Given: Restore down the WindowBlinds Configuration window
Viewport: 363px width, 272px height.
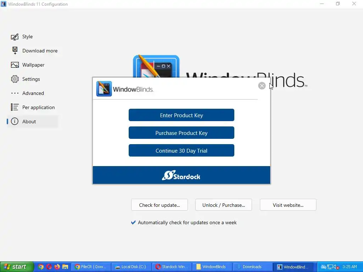Looking at the screenshot, I should (x=338, y=4).
